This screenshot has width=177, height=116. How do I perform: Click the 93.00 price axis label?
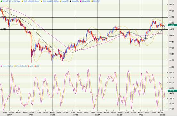[x=172, y=48]
